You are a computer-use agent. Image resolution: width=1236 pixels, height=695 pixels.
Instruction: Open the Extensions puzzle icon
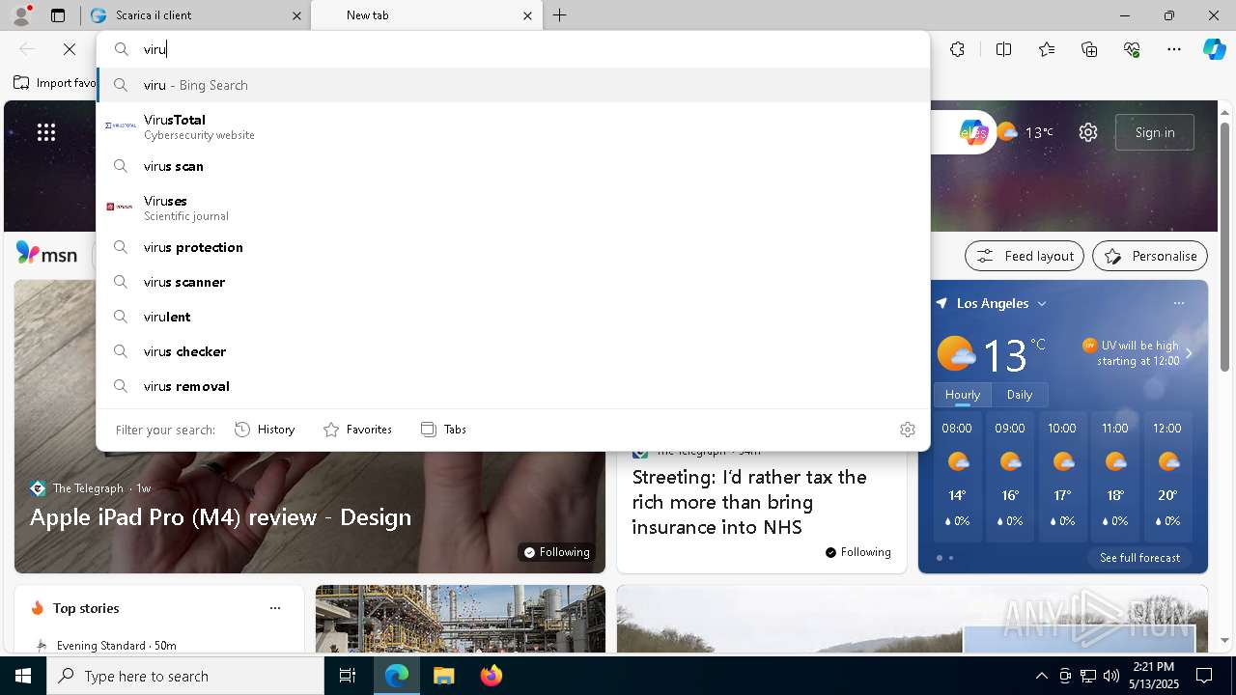957,49
